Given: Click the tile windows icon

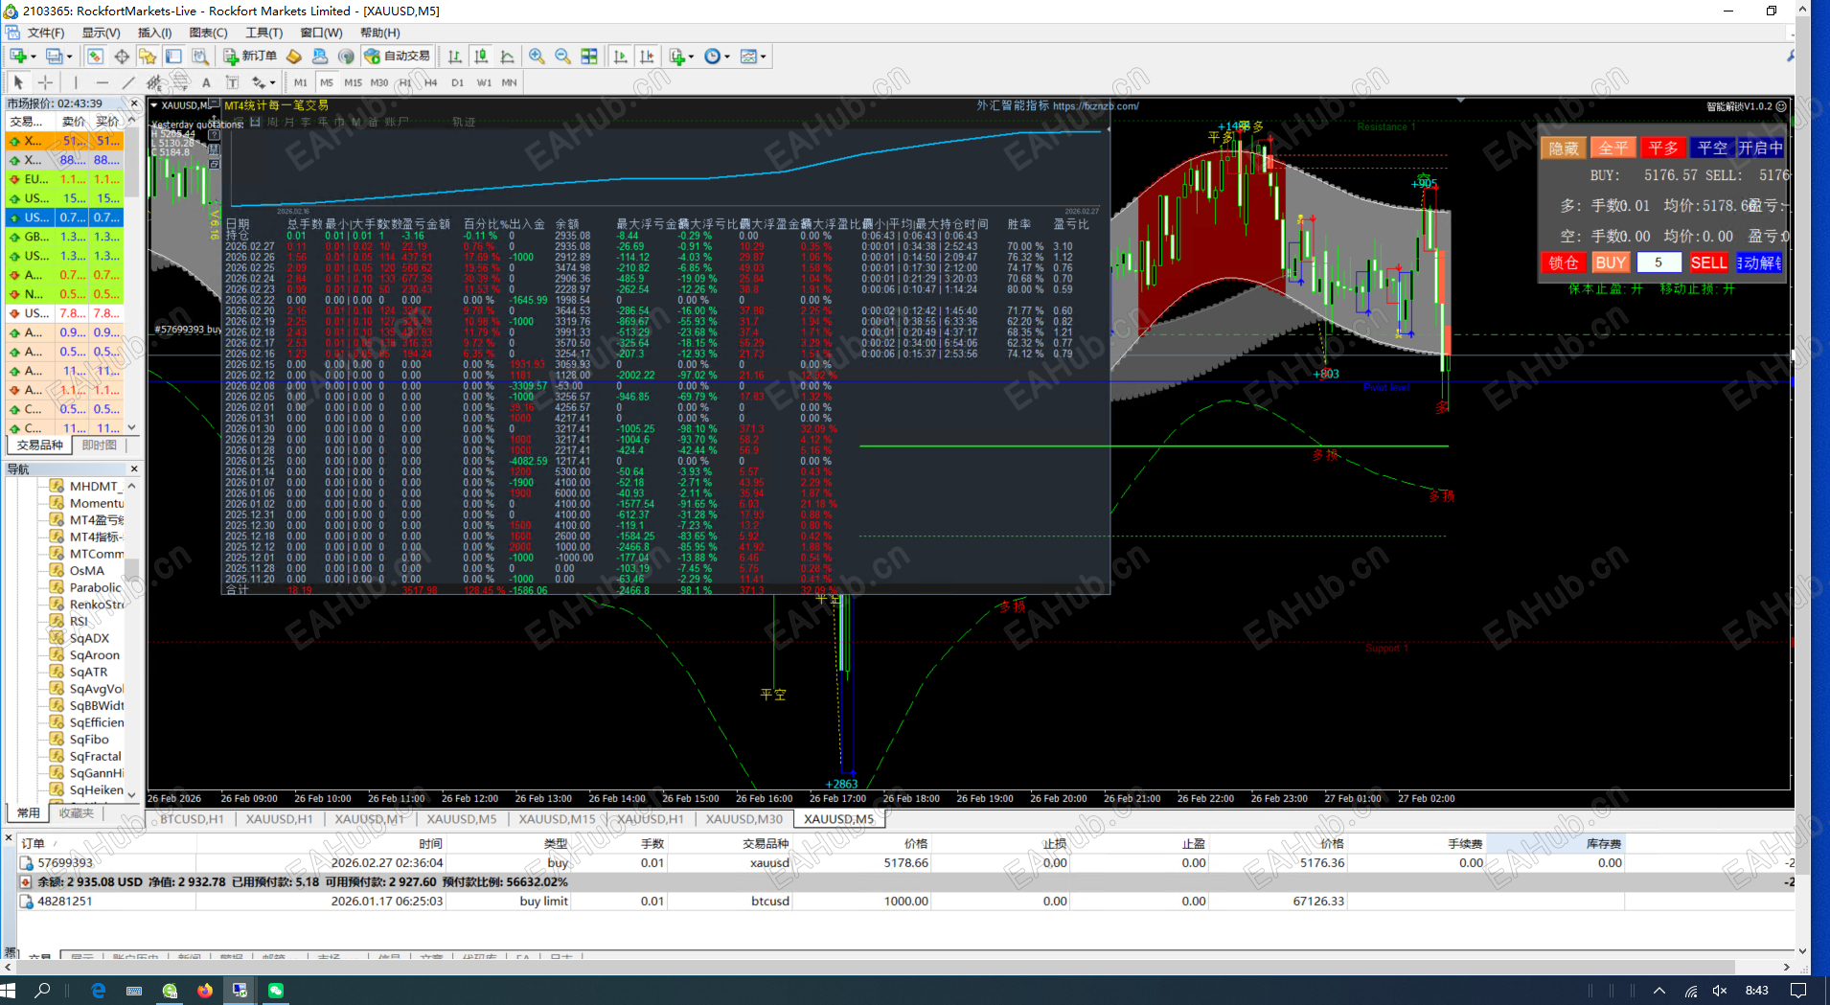Looking at the screenshot, I should [589, 57].
